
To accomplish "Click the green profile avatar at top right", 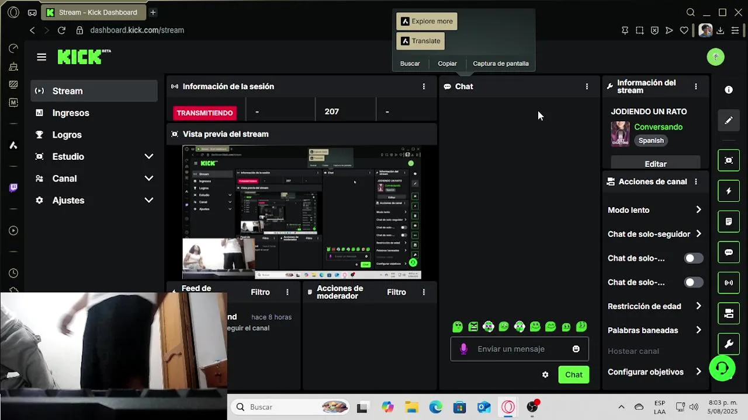I will (715, 57).
